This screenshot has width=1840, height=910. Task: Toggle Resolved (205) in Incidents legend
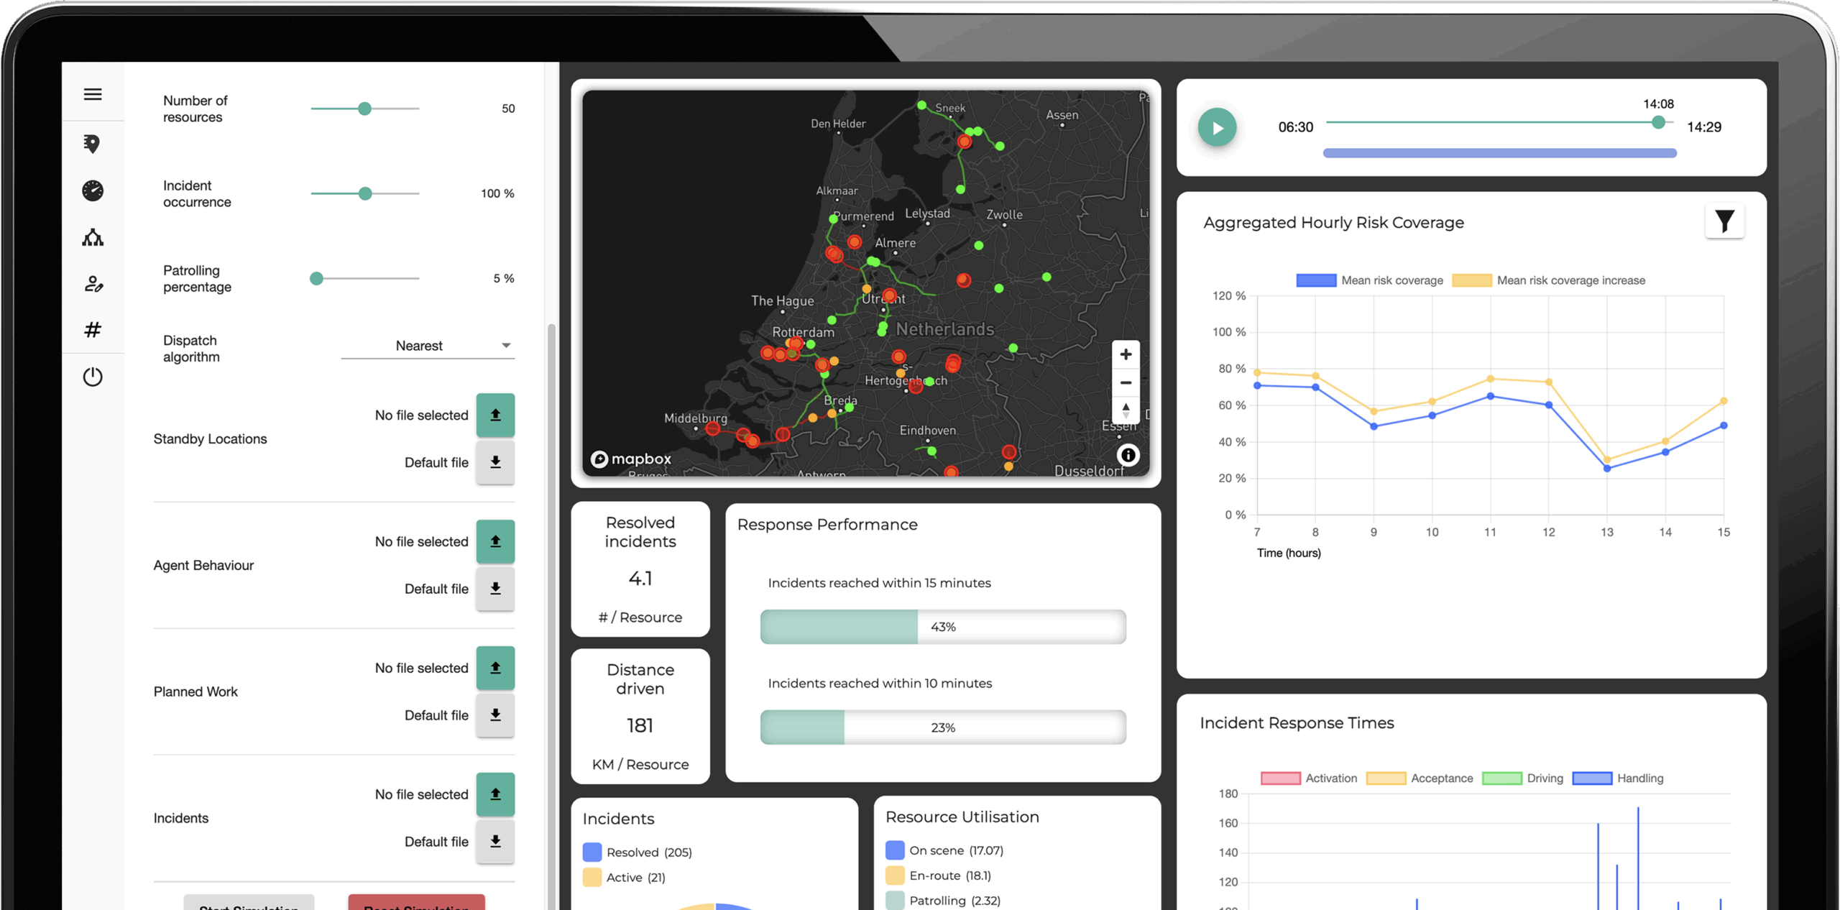pyautogui.click(x=638, y=852)
